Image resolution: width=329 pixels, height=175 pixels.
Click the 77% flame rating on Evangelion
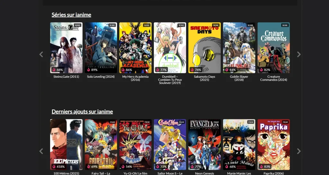pos(196,166)
